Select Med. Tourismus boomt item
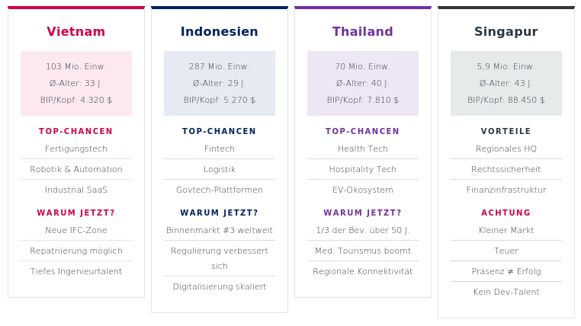Viewport: 581px width, 326px height. click(363, 251)
